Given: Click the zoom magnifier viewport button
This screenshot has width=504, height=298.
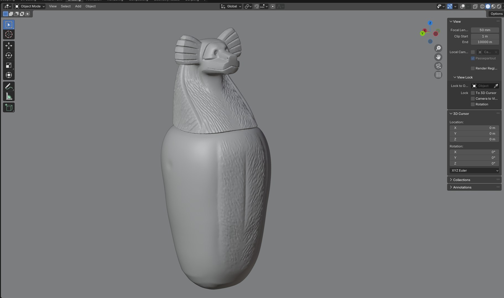Looking at the screenshot, I should (x=438, y=48).
